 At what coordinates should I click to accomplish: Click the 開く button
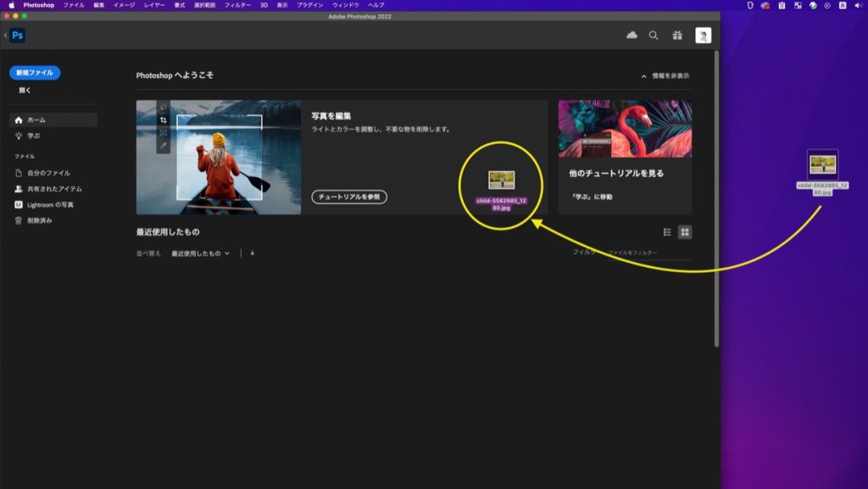click(x=25, y=90)
